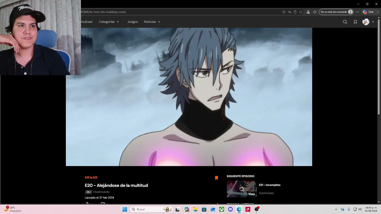Open the favorites list icon

point(315,12)
